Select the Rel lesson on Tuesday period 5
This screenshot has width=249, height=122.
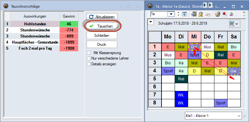[181, 79]
